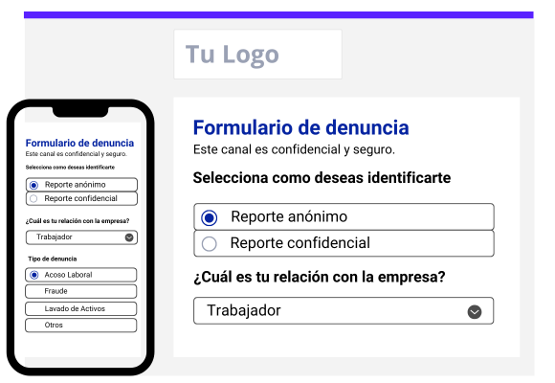
Task: Click phone 'Selecciona como deseas identificarte' label
Action: [70, 168]
